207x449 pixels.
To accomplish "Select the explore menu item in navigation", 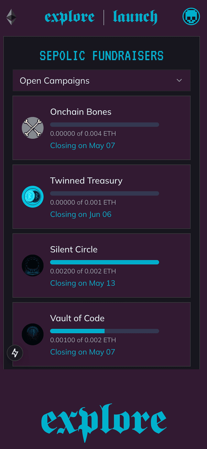I will click(70, 17).
